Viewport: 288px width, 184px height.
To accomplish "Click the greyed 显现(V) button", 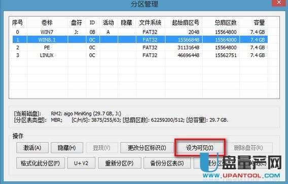I will 101,148.
